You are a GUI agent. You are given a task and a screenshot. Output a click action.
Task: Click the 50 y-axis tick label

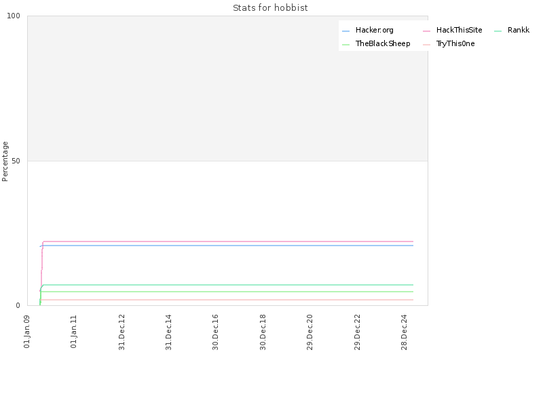(16, 161)
